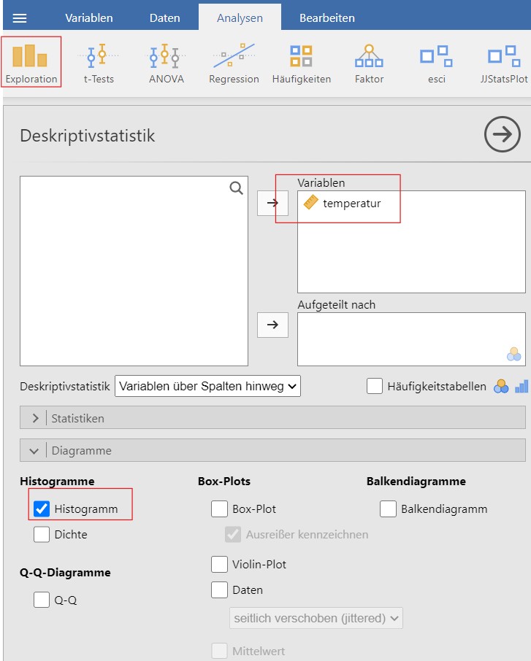Select the temperatur variable ruler icon

click(x=310, y=202)
